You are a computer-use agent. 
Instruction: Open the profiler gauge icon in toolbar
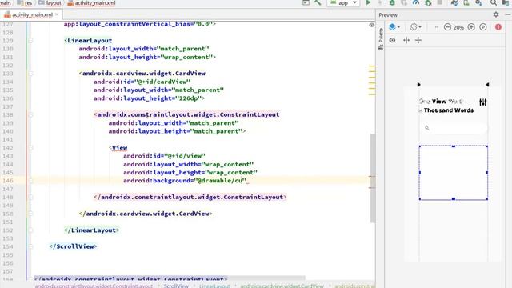[x=416, y=2]
